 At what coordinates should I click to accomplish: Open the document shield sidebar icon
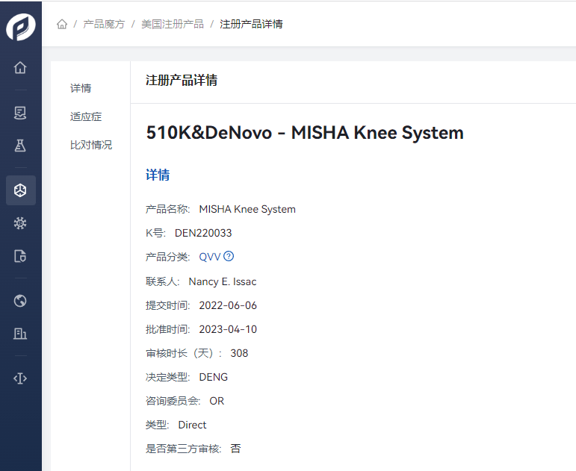[x=20, y=256]
